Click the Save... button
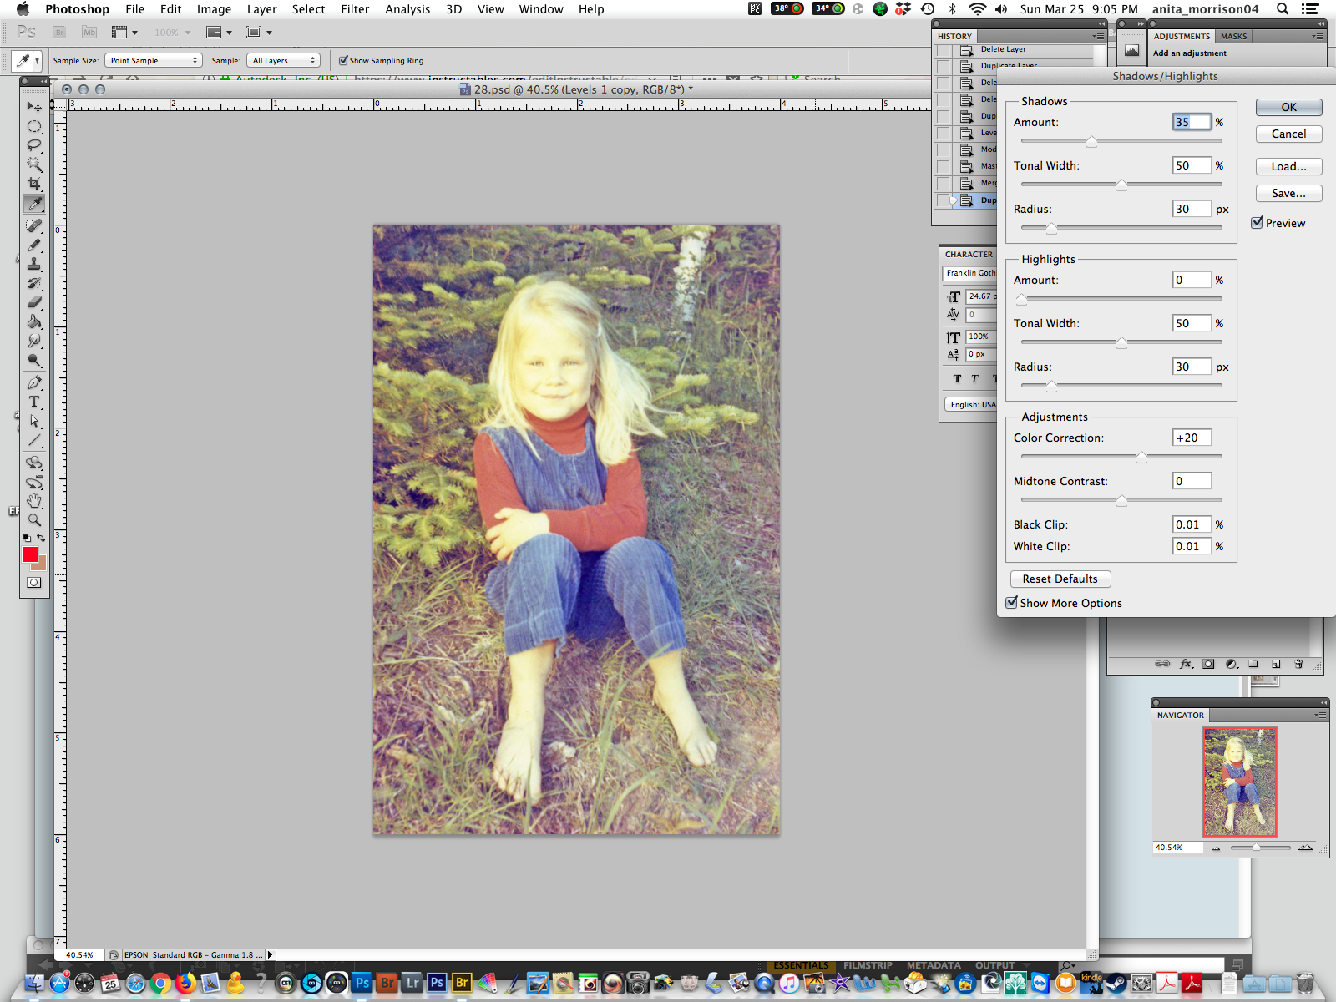The image size is (1336, 1002). pos(1289,193)
